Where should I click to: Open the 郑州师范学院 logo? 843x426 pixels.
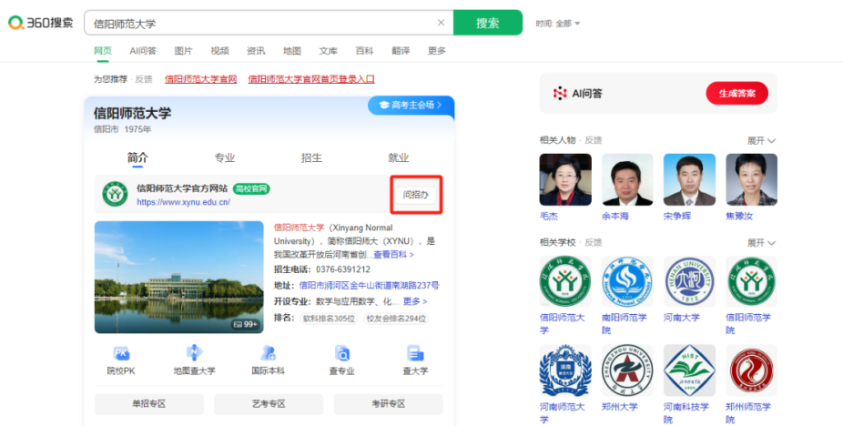[752, 370]
